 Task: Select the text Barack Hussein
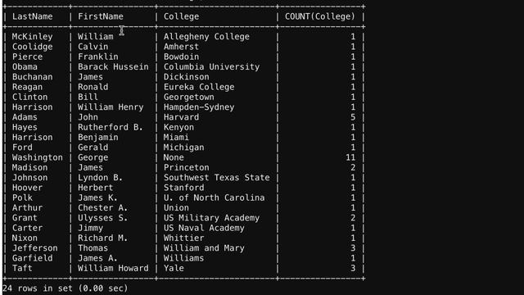[113, 67]
